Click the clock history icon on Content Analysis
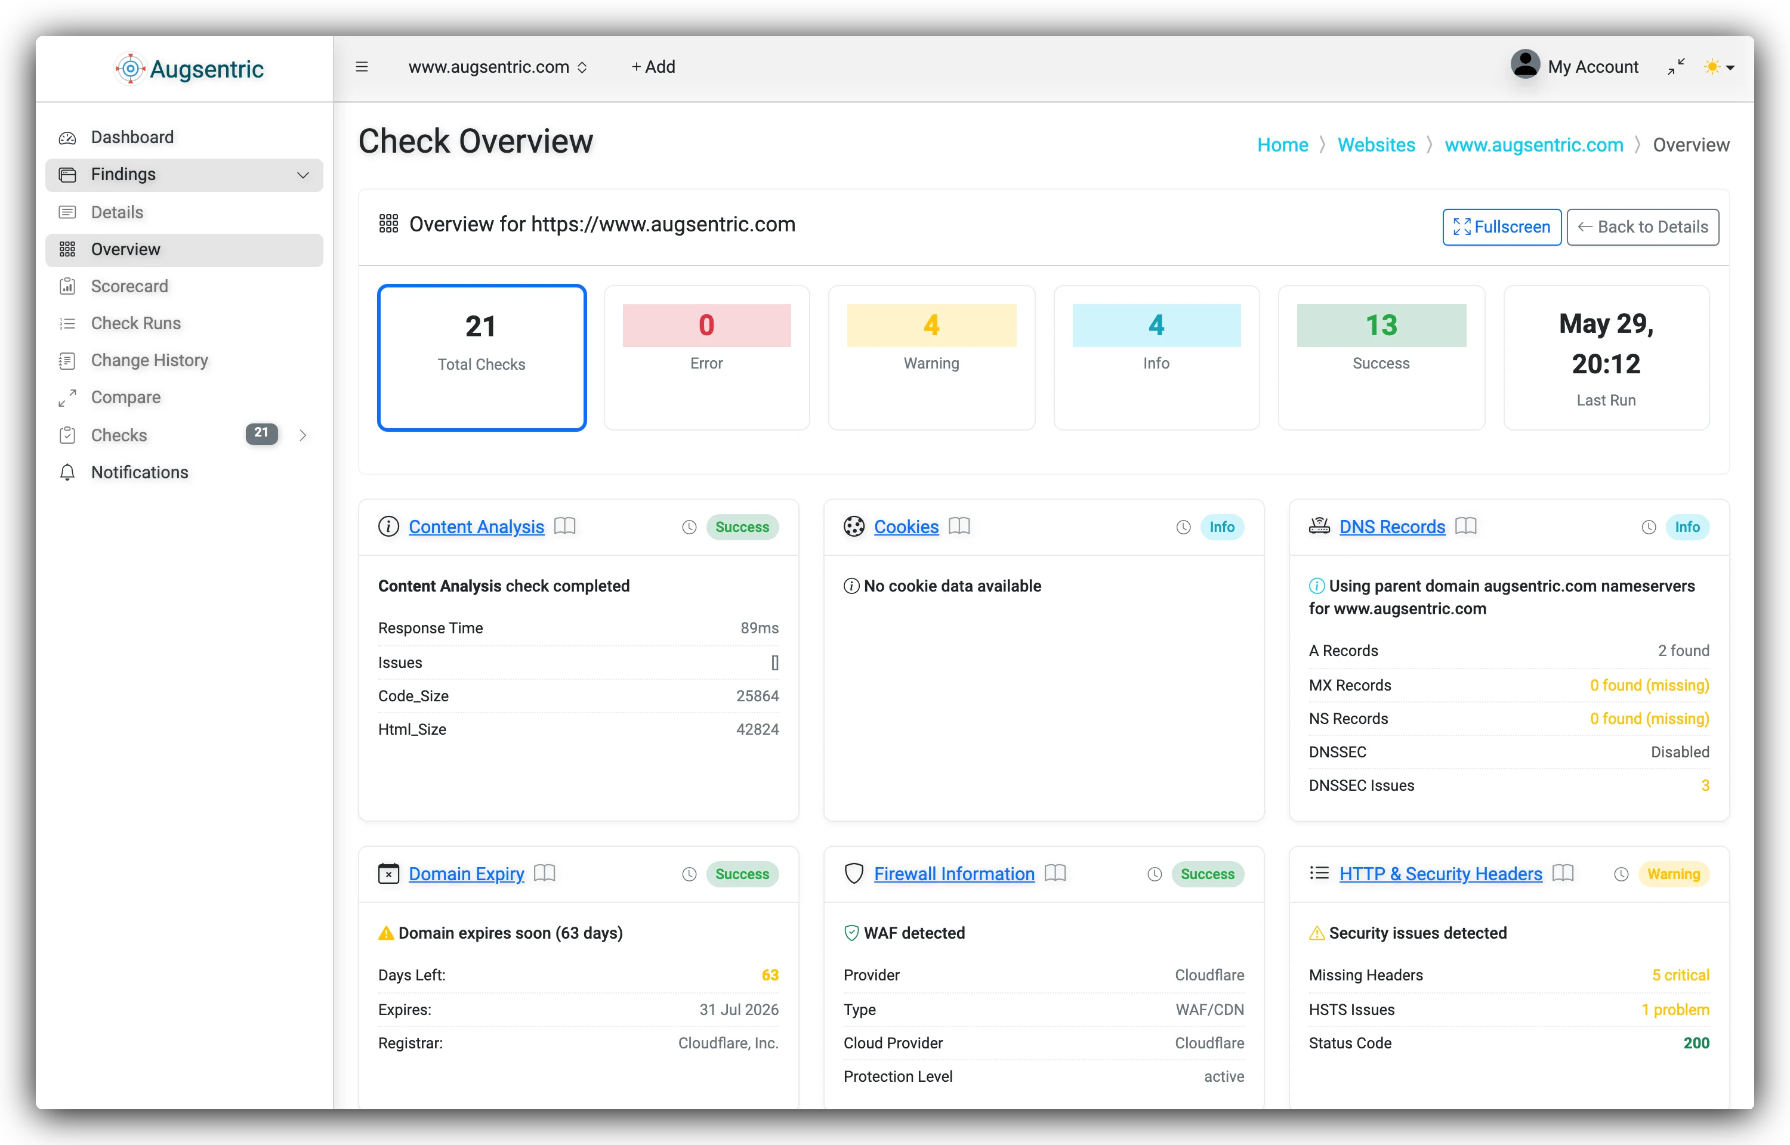Screen dimensions: 1790x1145 [689, 527]
